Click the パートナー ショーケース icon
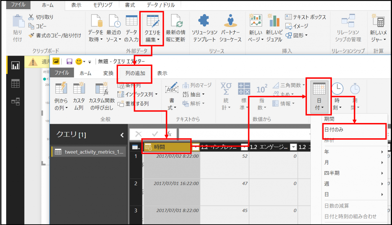 230,21
